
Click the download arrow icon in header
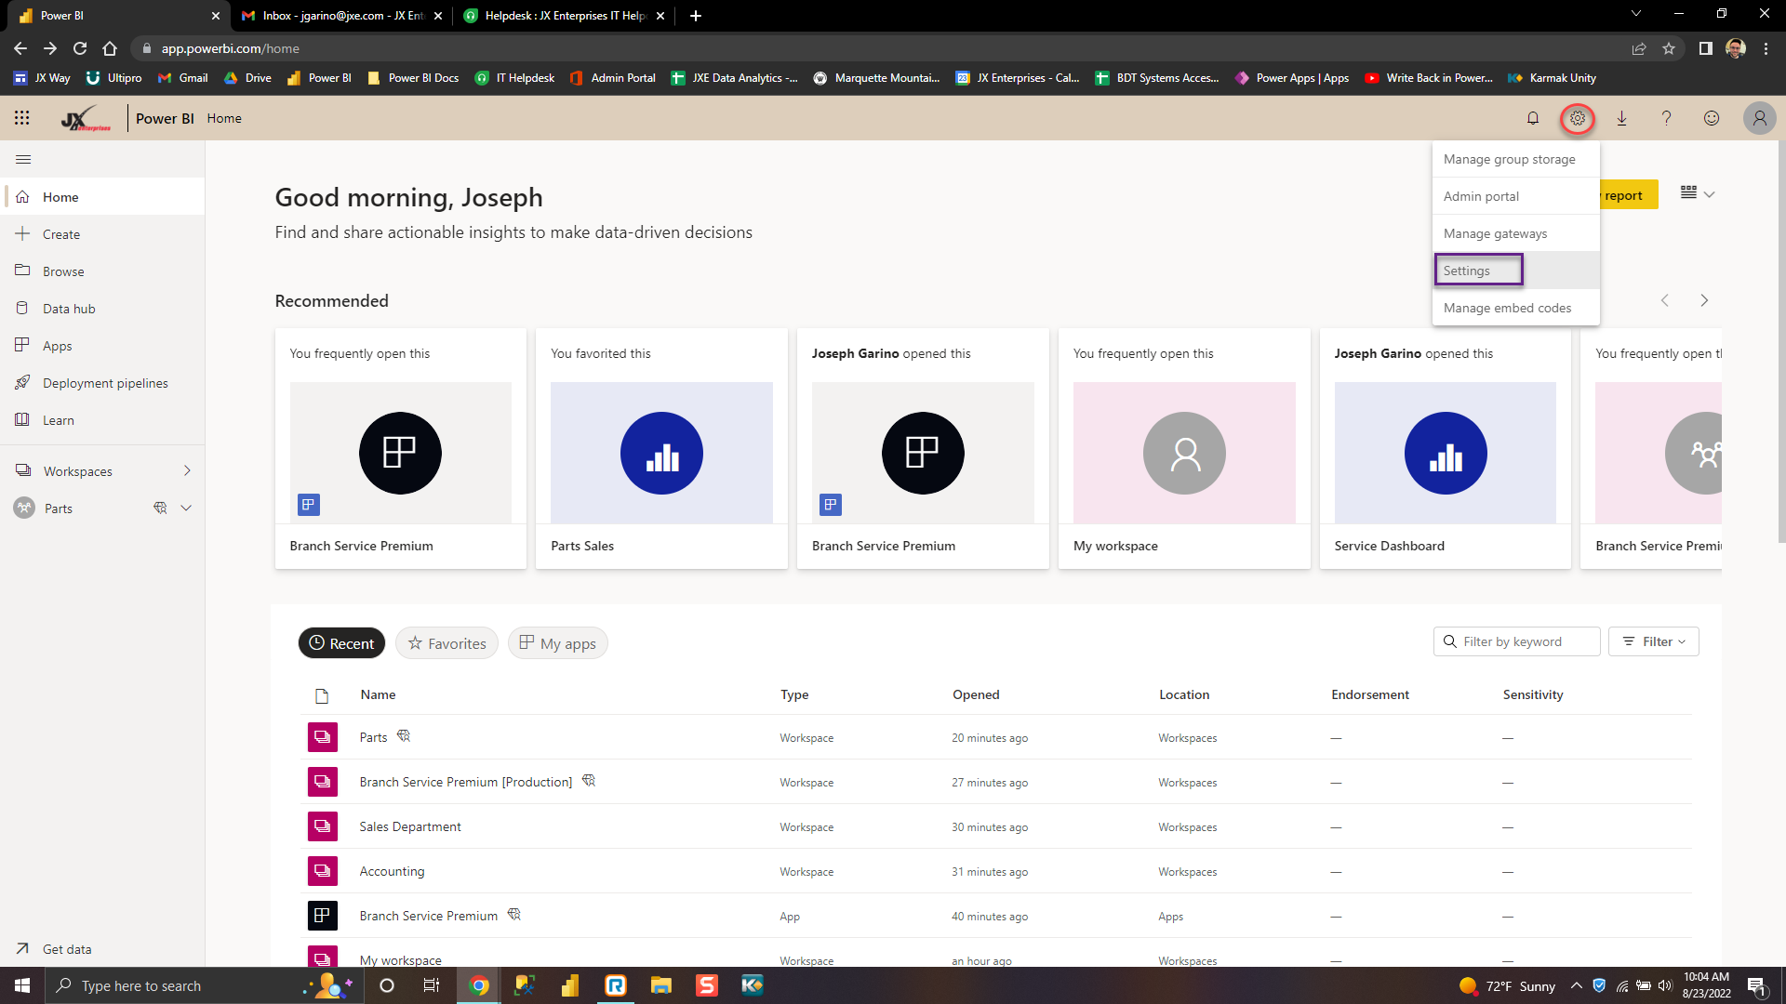[x=1621, y=118]
